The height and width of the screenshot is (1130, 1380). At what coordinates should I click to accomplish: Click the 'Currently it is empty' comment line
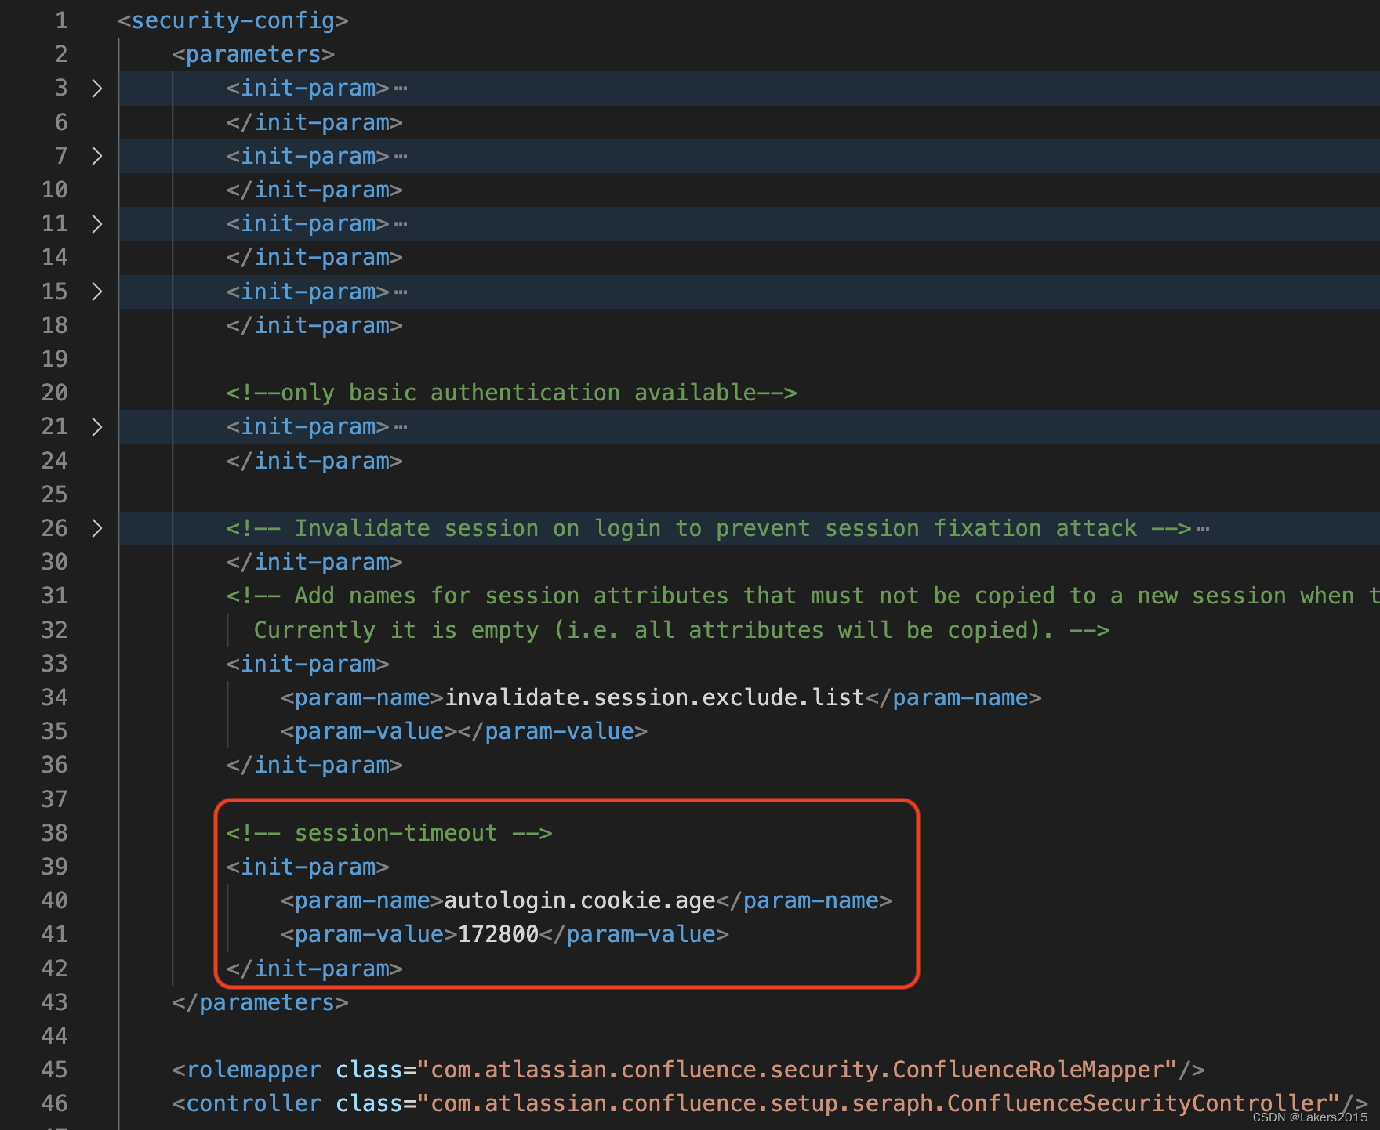681,630
